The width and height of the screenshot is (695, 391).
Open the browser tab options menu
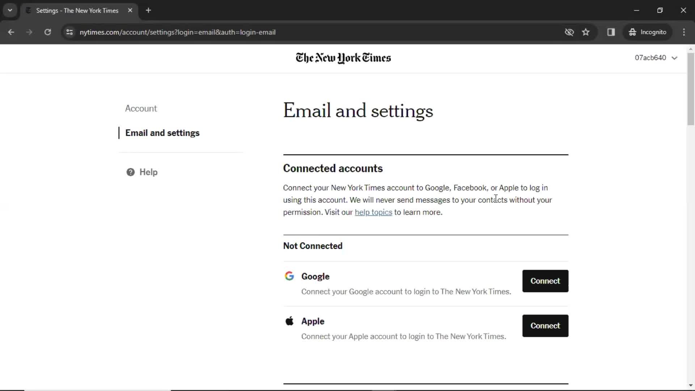click(x=10, y=10)
